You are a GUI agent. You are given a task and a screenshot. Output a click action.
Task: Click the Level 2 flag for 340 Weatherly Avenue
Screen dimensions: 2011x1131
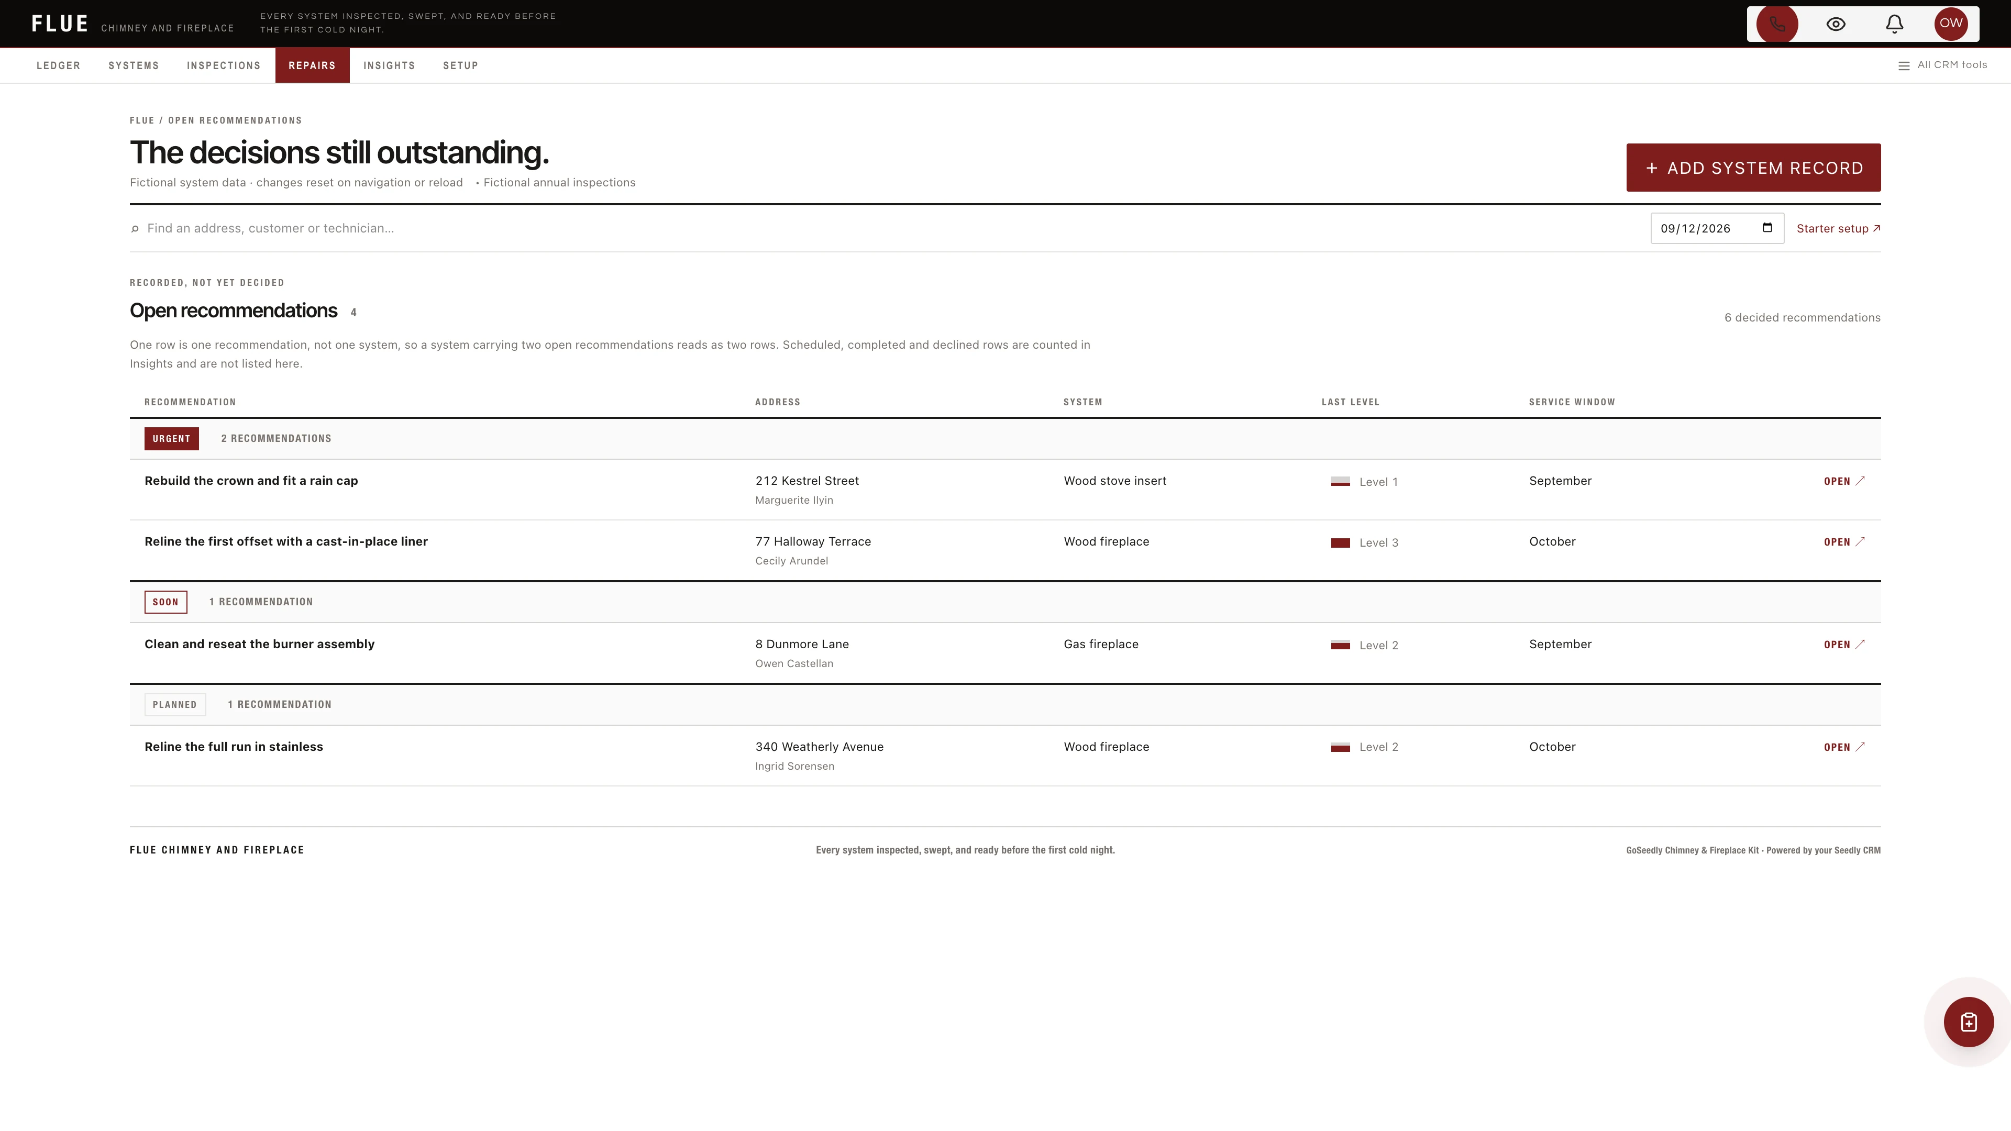(x=1341, y=747)
